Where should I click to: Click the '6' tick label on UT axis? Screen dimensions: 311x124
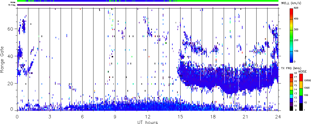tap(82, 117)
